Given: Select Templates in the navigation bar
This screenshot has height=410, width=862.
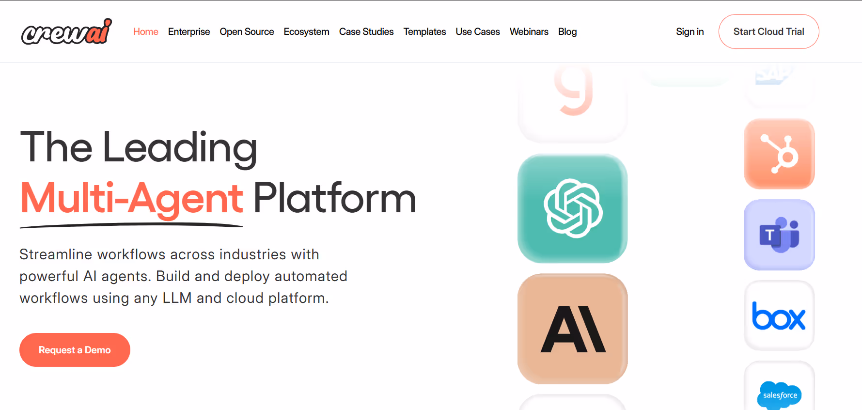Looking at the screenshot, I should coord(424,32).
